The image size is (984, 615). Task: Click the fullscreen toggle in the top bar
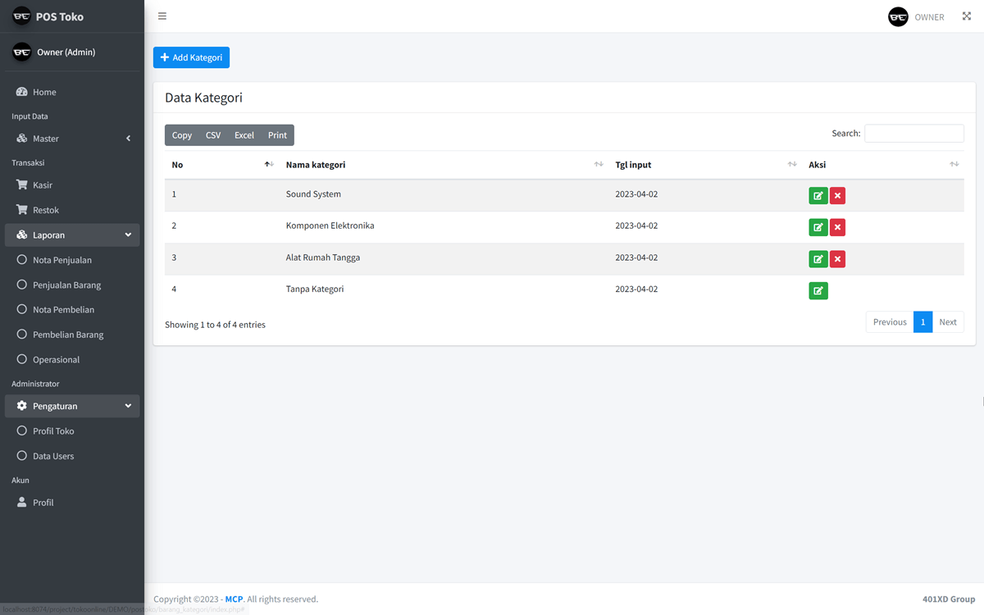click(967, 16)
